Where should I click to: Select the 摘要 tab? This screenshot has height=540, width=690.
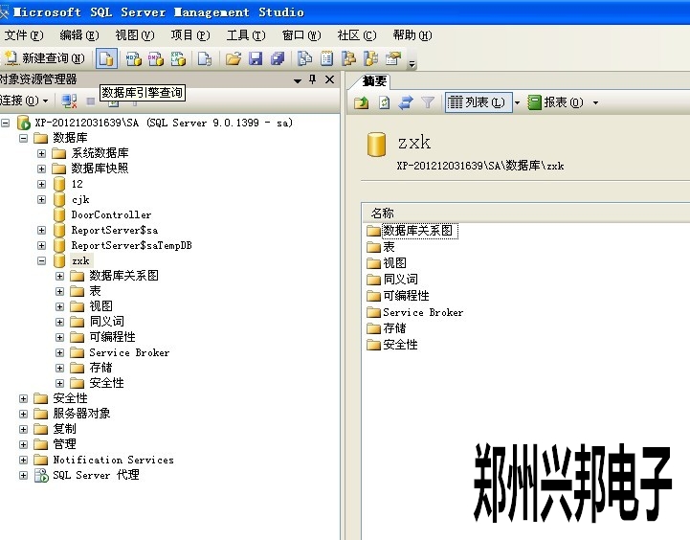(x=374, y=80)
